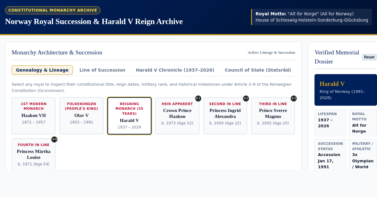Click the #2 succession badge
This screenshot has height=197, width=377.
(x=246, y=98)
